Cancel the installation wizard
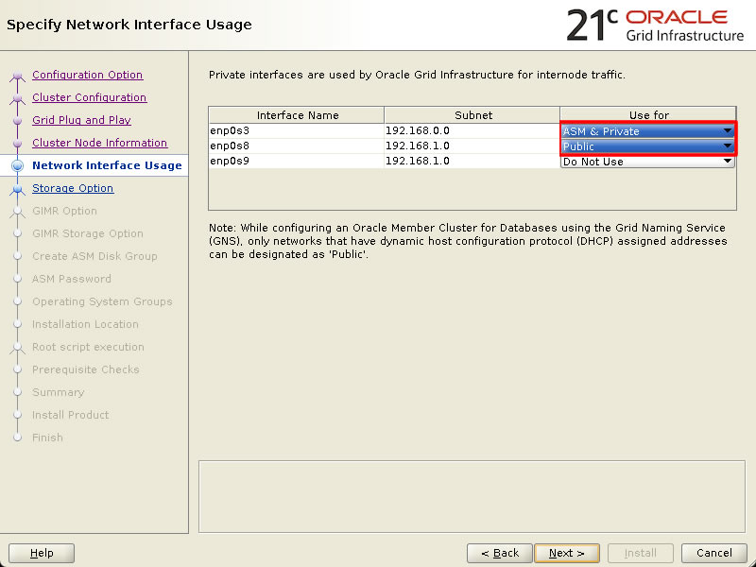The width and height of the screenshot is (756, 567). click(x=714, y=553)
